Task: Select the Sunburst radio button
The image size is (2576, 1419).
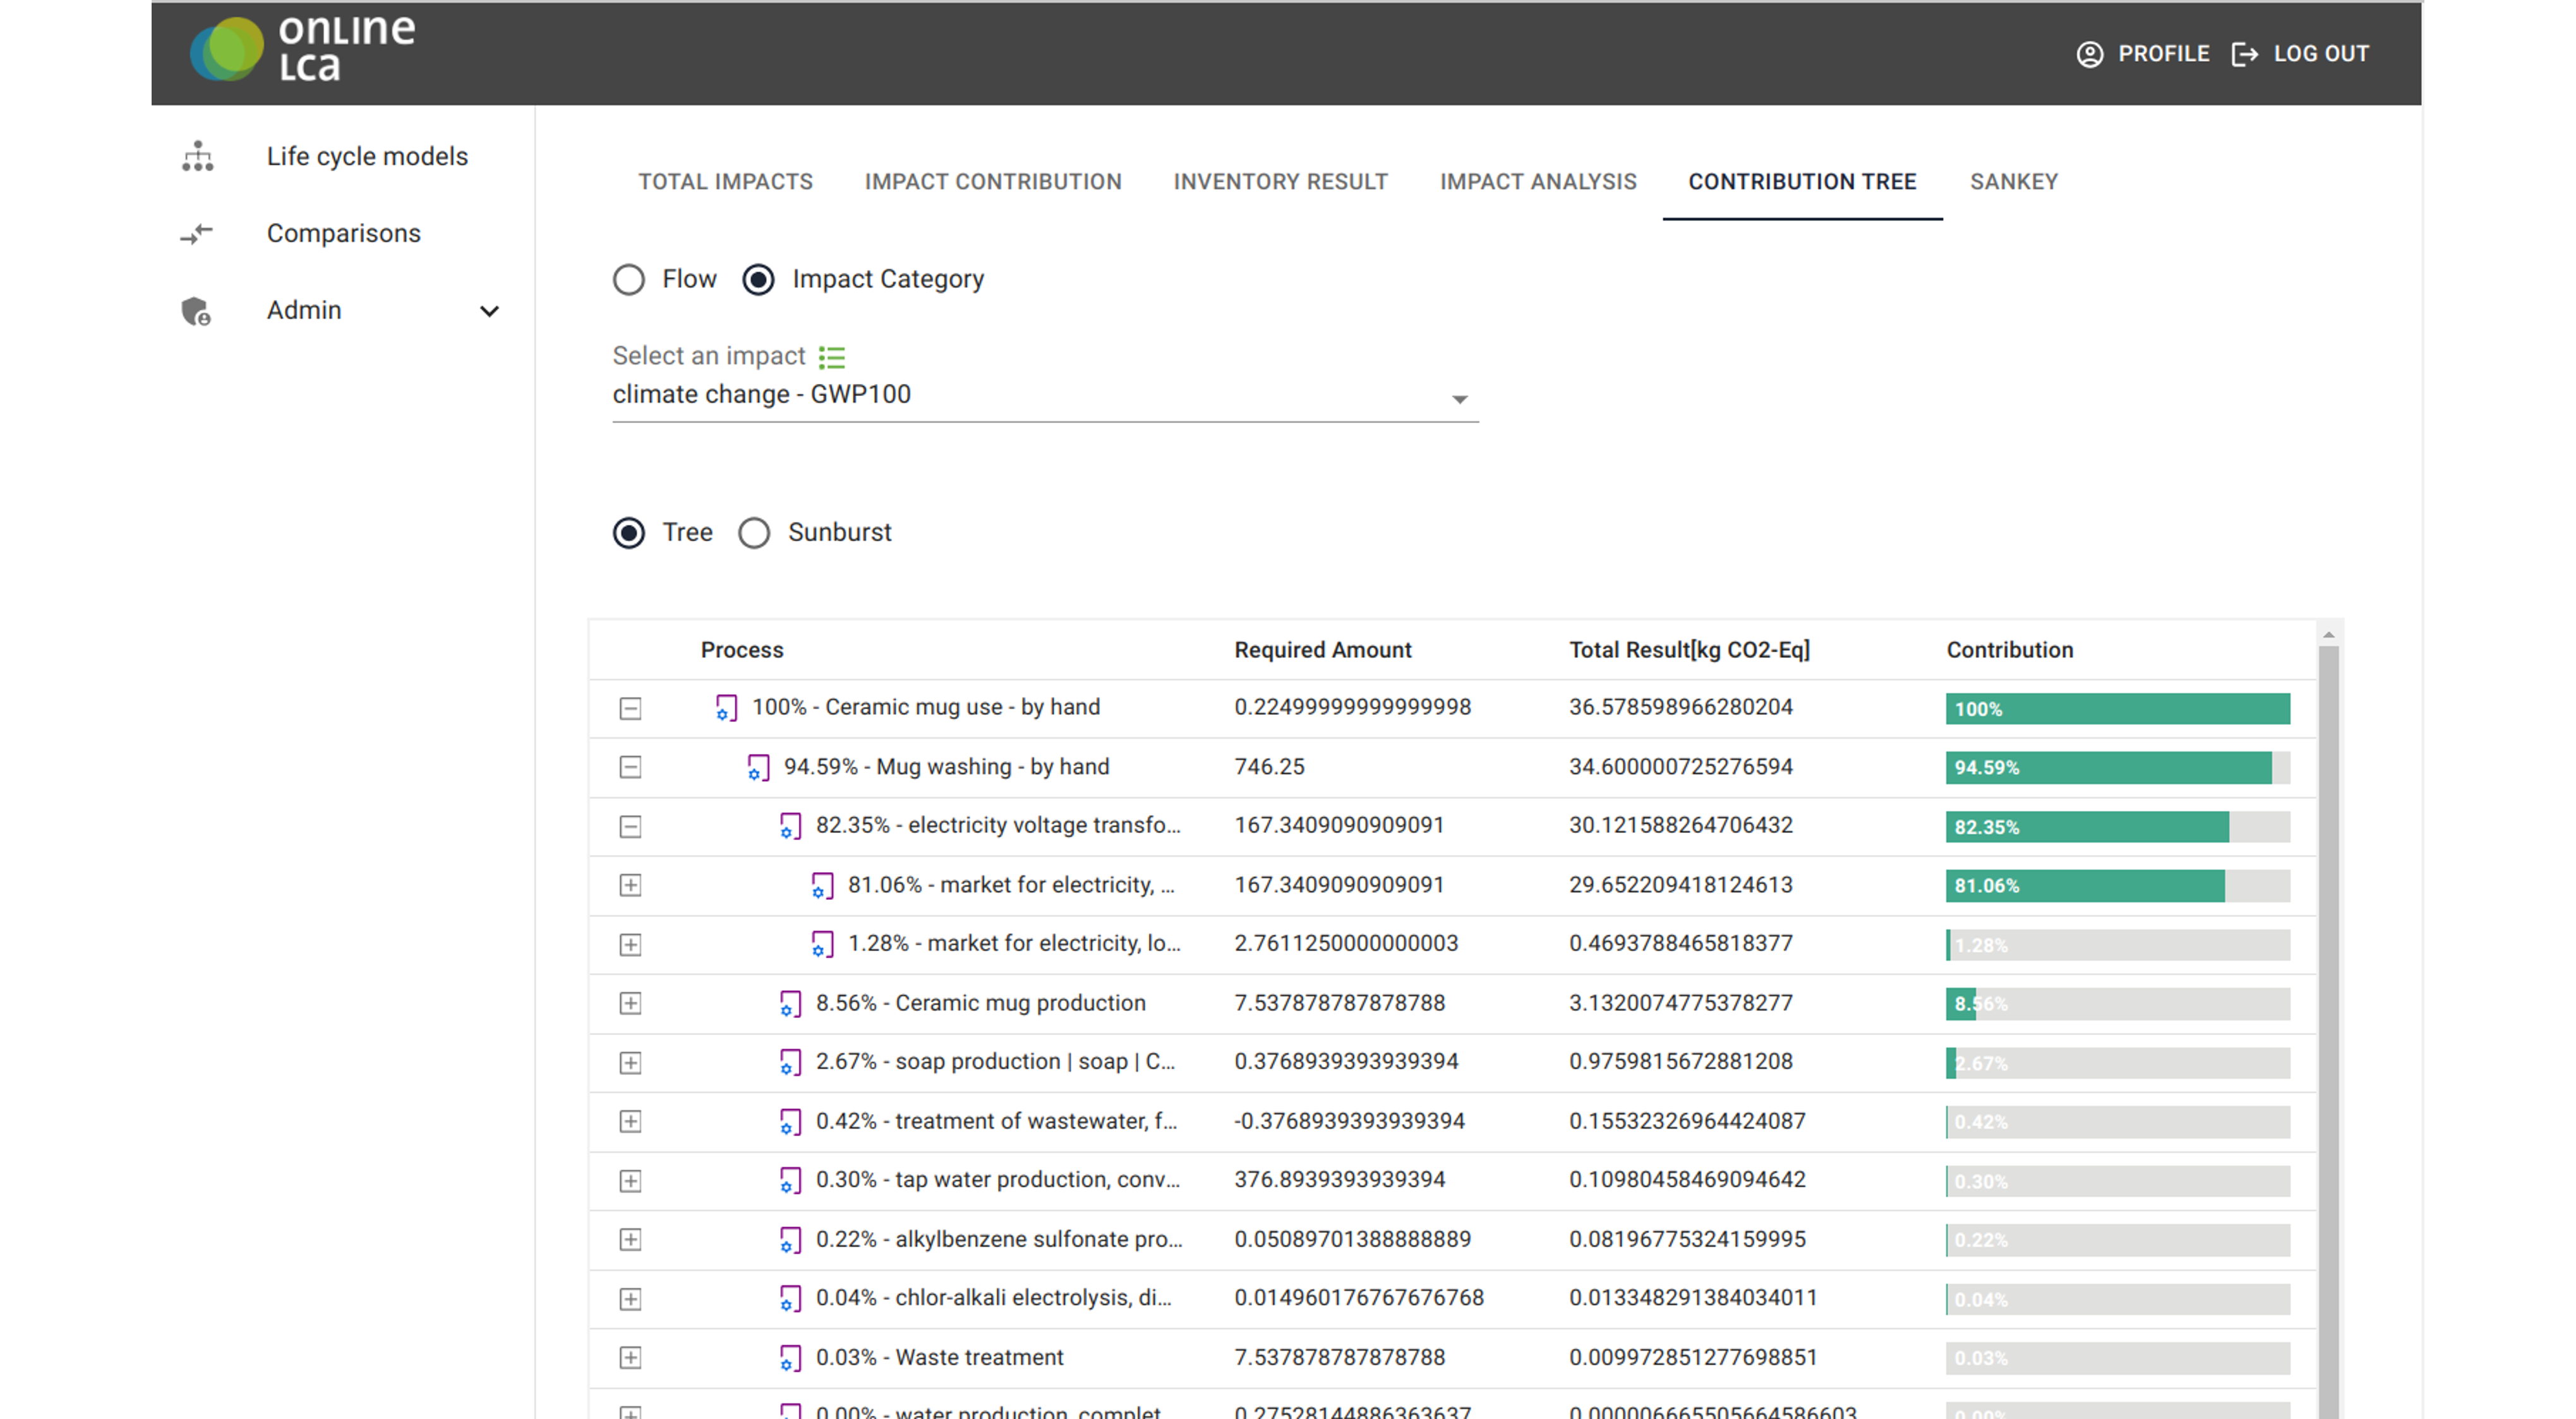Action: tap(754, 533)
